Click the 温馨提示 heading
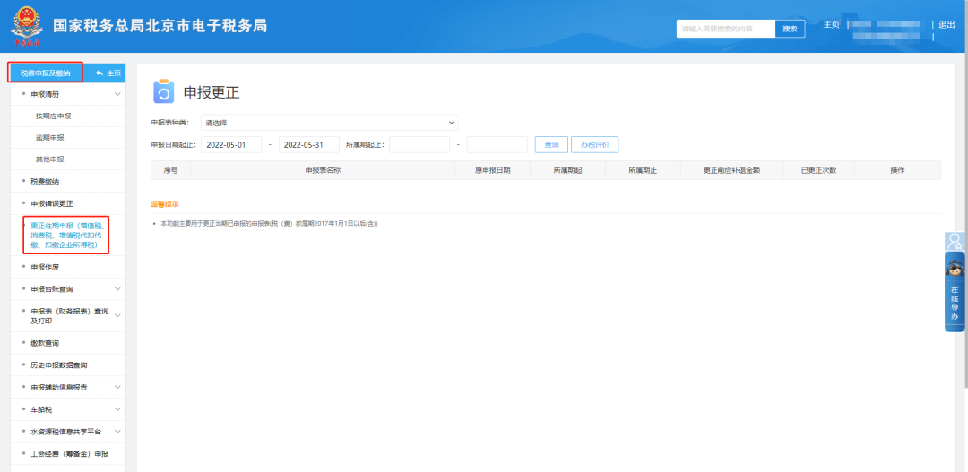 click(x=165, y=203)
